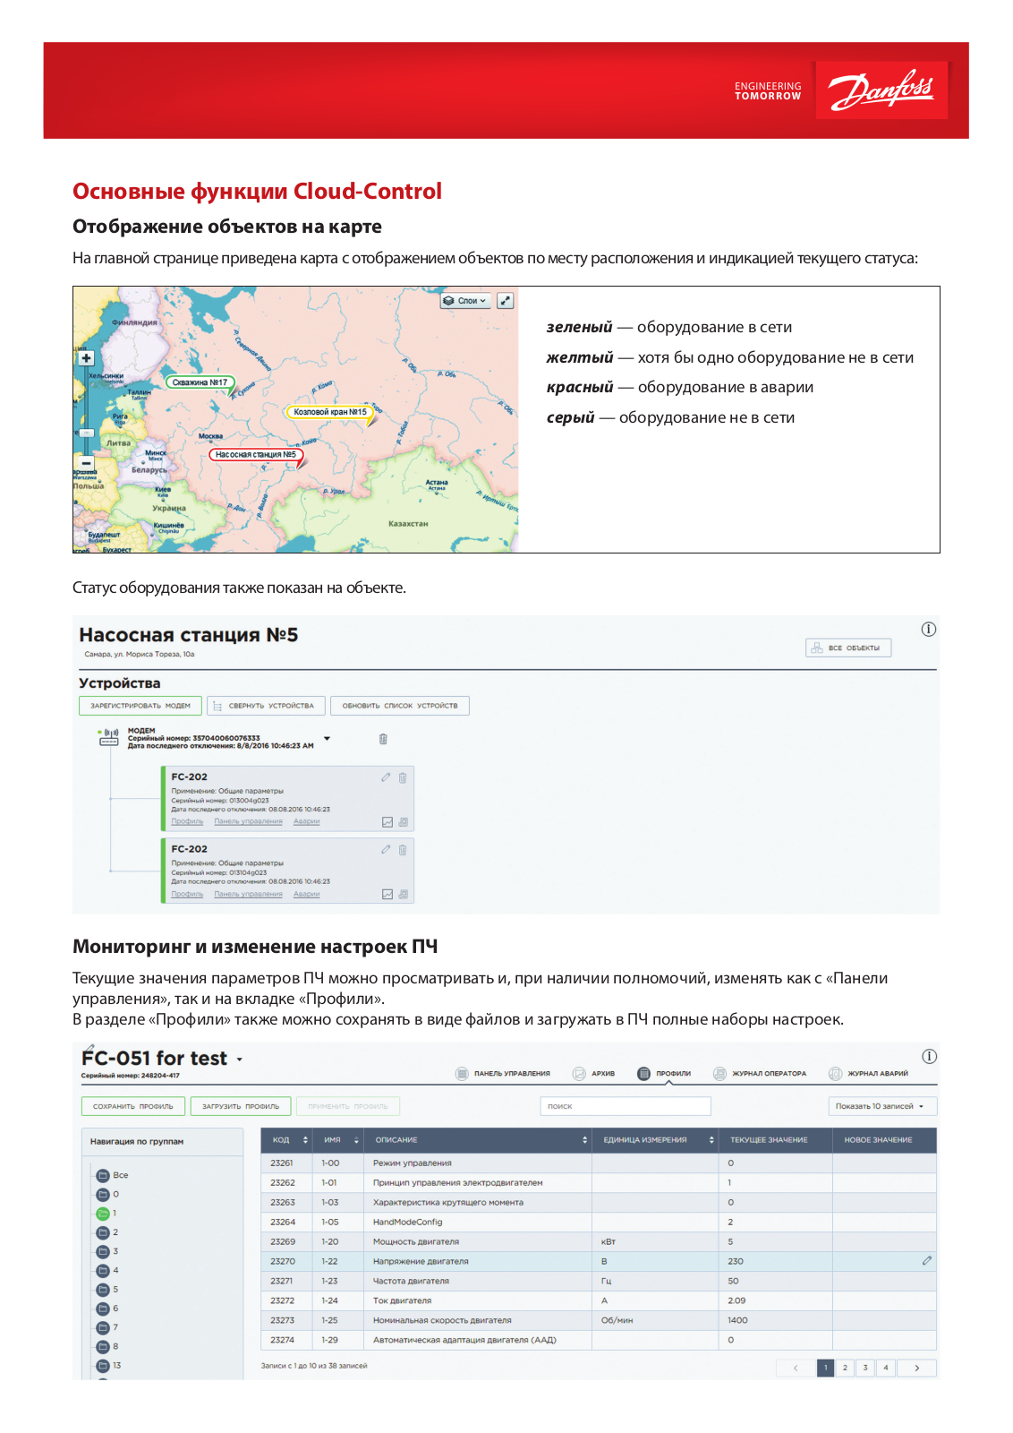Open the FC-051 for test device dropdown
This screenshot has height=1433, width=1013.
click(240, 1060)
